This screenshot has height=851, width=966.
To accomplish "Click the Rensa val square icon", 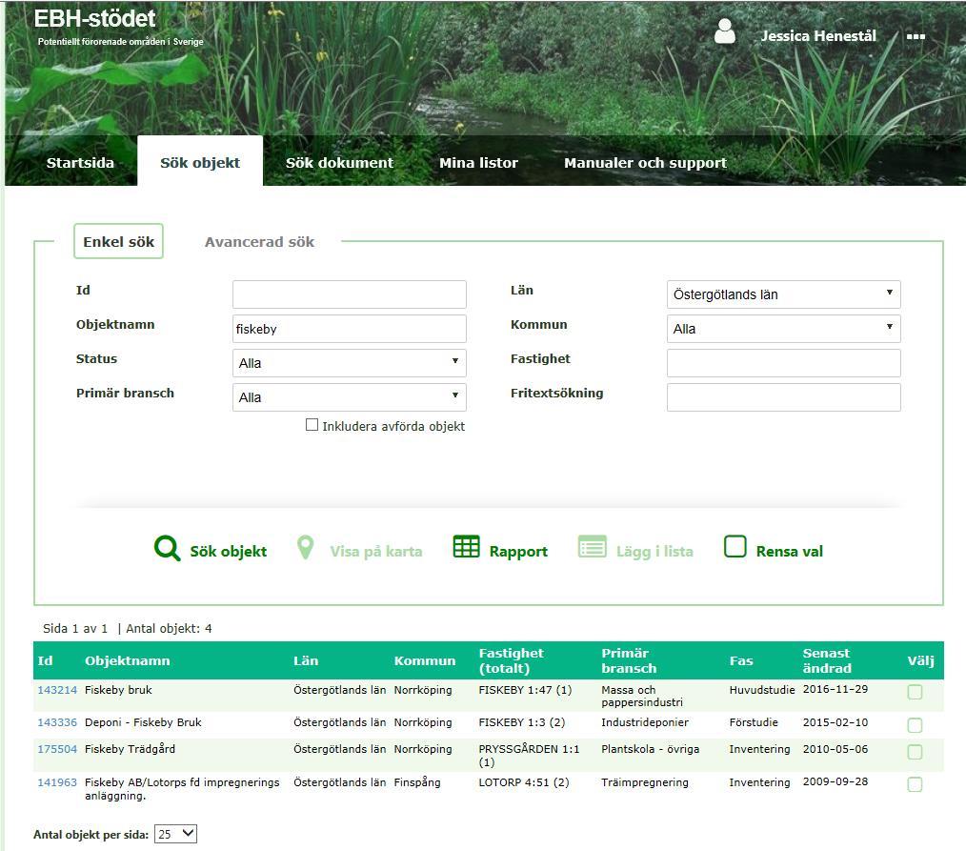I will pyautogui.click(x=735, y=546).
